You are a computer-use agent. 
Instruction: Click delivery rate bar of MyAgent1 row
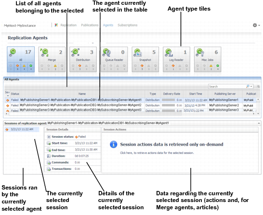[168, 100]
